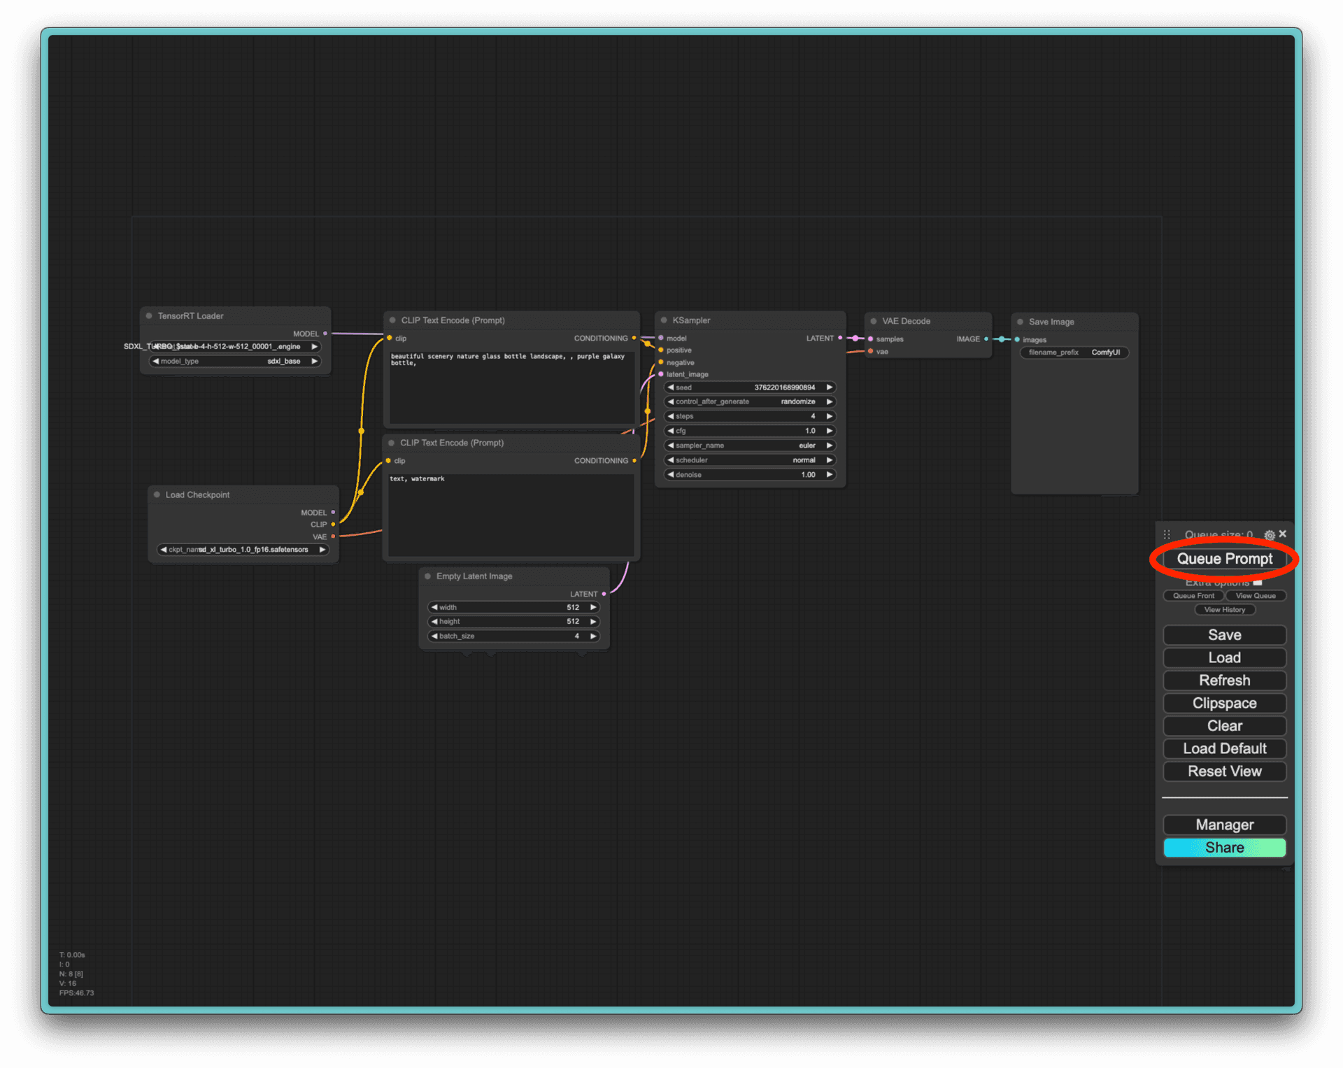Open the Manager menu
This screenshot has width=1343, height=1068.
[x=1224, y=825]
